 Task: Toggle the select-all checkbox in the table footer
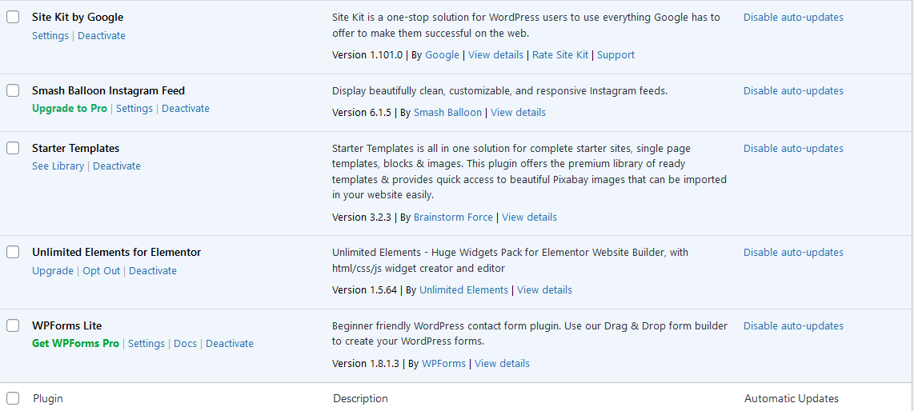[13, 398]
